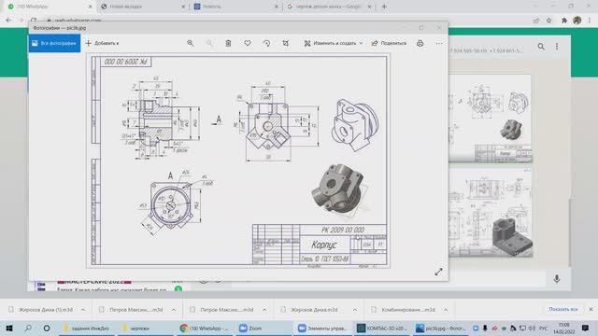
Task: Share the photo via 'Поделиться'
Action: [389, 44]
